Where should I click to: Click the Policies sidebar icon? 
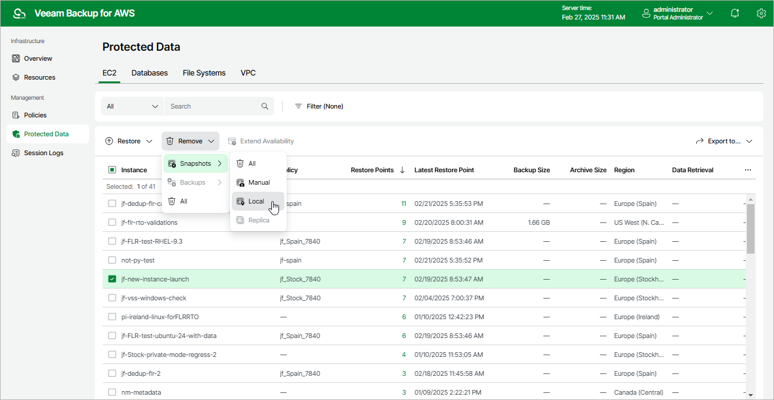pyautogui.click(x=16, y=115)
